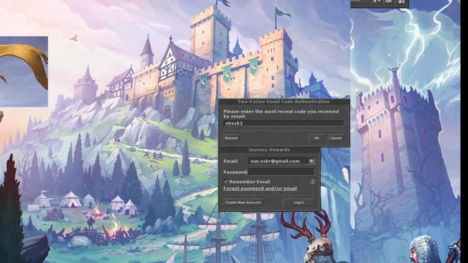This screenshot has width=468, height=263.
Task: Select the Email field with sun.ozkr@gmail.com
Action: [x=278, y=161]
